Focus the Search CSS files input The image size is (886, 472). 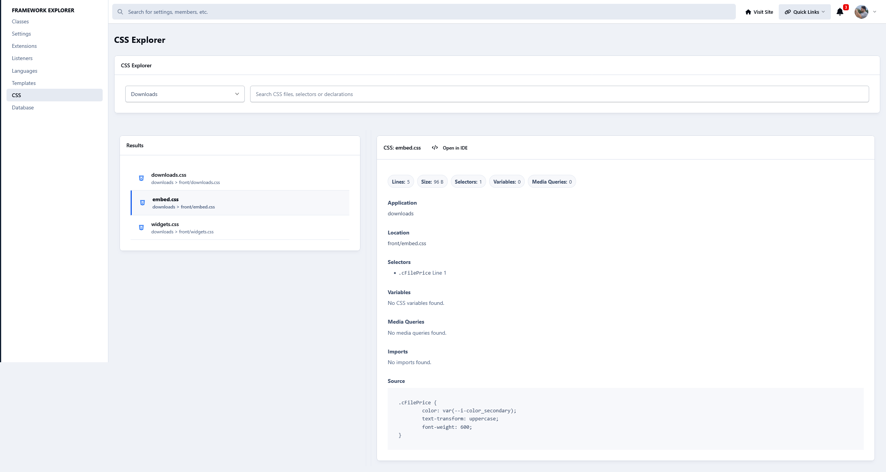[559, 94]
